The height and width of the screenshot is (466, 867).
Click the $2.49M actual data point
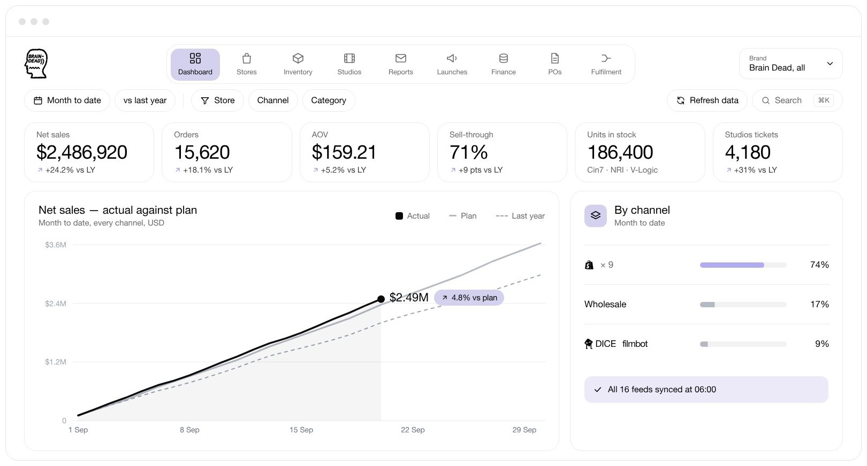click(381, 299)
